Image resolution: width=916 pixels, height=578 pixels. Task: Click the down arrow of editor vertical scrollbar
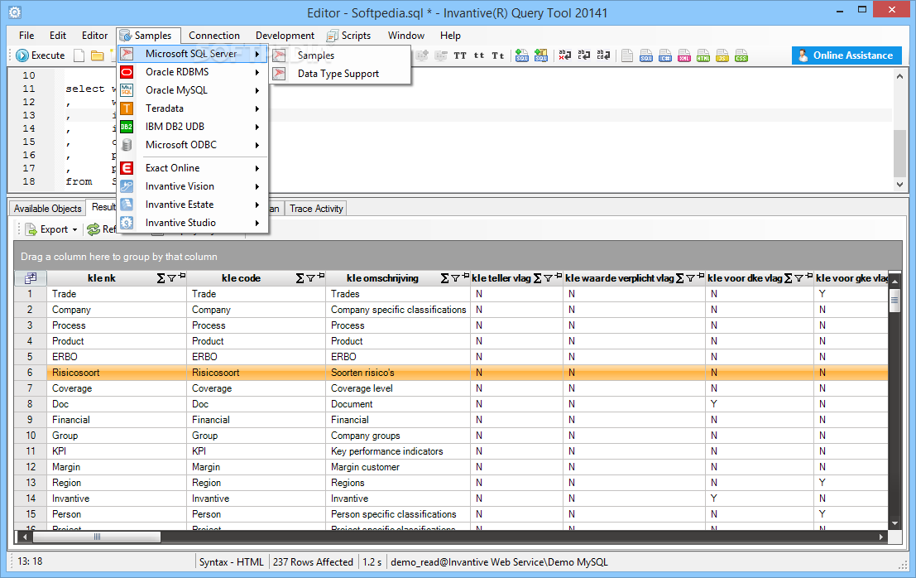pos(899,185)
